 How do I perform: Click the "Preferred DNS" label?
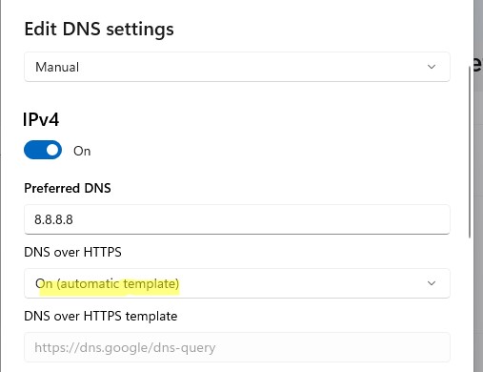pyautogui.click(x=68, y=188)
